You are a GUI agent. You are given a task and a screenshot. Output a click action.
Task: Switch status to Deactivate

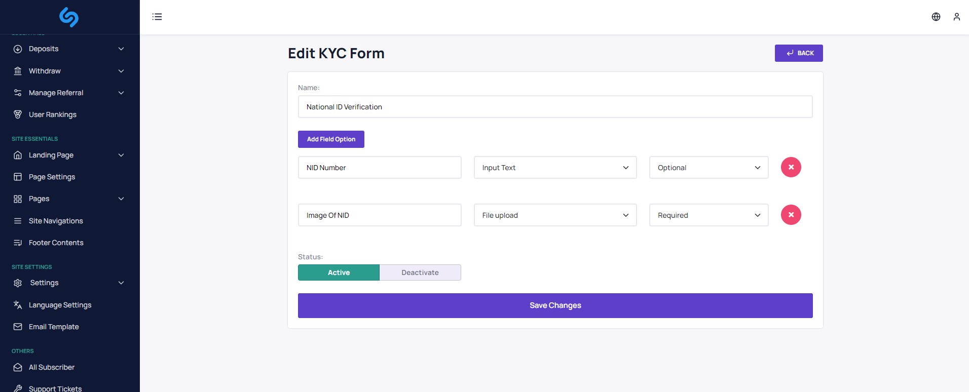pos(420,272)
